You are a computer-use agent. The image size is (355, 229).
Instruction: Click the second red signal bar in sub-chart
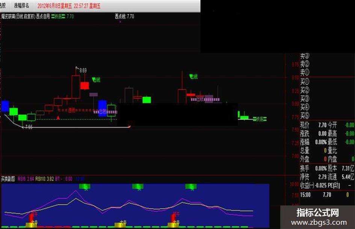pos(174,218)
